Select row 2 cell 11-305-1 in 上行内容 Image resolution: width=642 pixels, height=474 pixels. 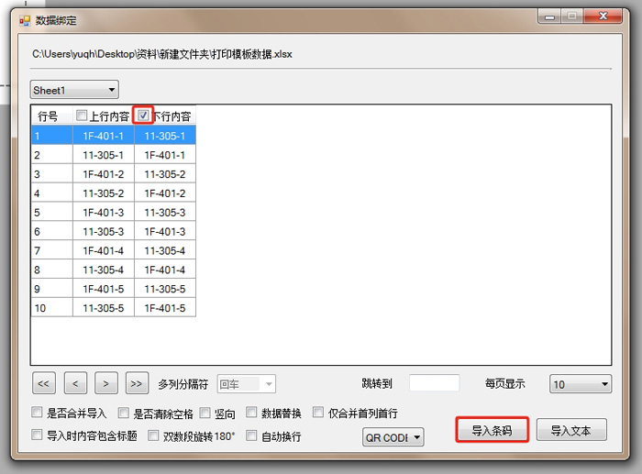(x=104, y=154)
